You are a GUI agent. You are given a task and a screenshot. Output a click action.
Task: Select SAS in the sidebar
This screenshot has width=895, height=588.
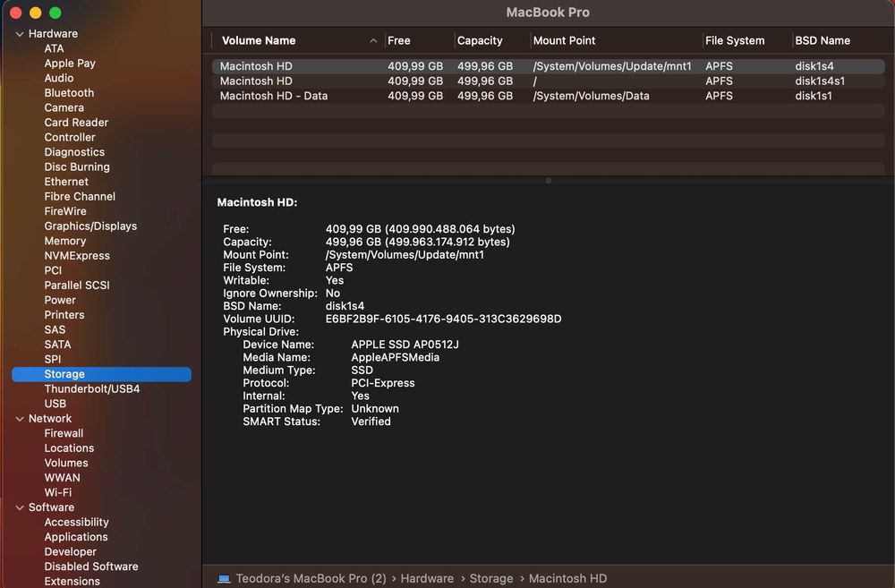[55, 330]
